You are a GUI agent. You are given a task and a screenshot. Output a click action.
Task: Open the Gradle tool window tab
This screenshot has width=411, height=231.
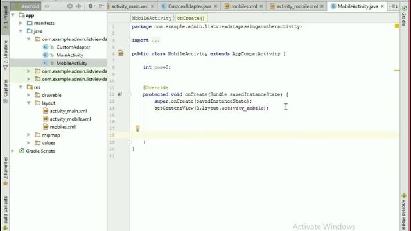(404, 15)
